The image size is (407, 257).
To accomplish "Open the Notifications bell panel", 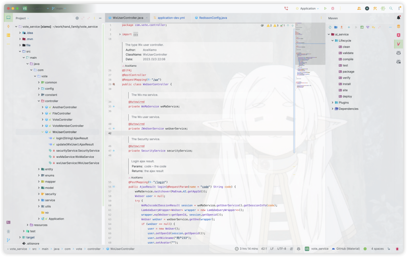I will pyautogui.click(x=398, y=18).
